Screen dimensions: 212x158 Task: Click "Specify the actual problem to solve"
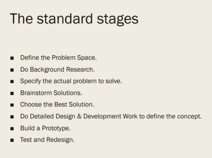71,81
